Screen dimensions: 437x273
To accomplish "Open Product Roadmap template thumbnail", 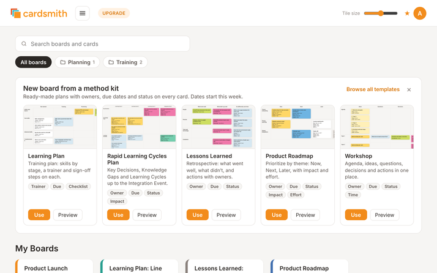I will pyautogui.click(x=297, y=127).
